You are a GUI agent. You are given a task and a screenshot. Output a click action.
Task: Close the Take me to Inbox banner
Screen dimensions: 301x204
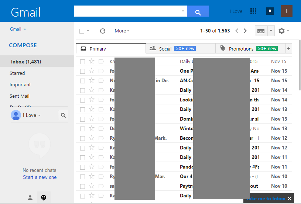pyautogui.click(x=290, y=198)
